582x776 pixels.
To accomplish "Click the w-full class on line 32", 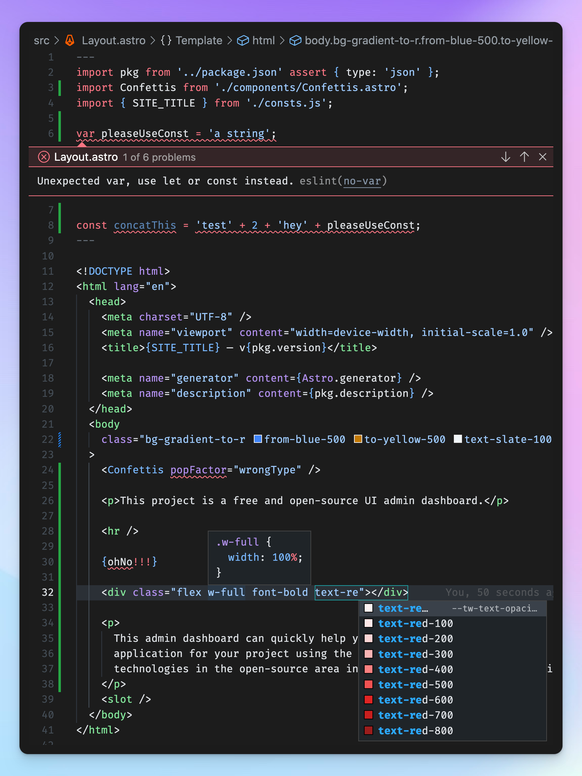I will tap(226, 592).
